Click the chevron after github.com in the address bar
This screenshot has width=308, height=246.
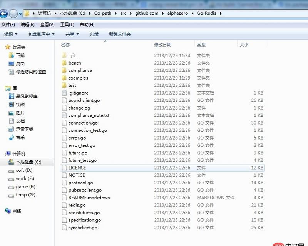pyautogui.click(x=164, y=13)
